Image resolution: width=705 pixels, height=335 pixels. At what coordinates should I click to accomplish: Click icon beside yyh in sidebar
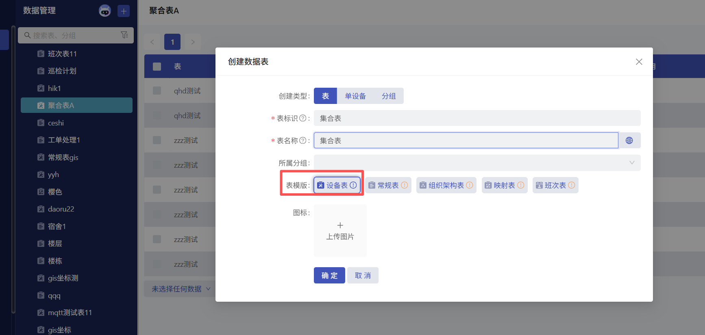41,175
